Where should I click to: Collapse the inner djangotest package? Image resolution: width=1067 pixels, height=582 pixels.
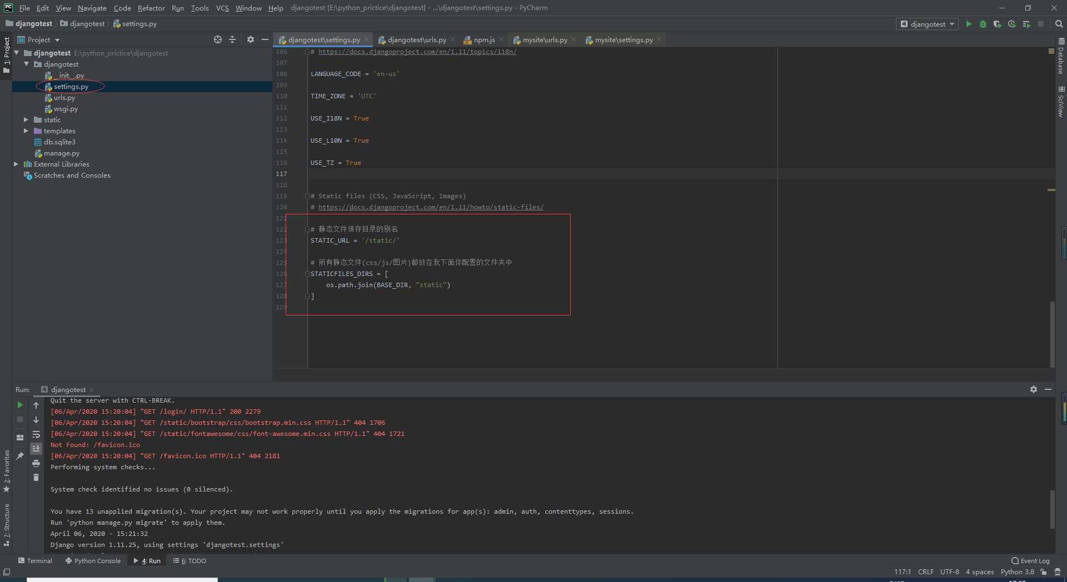pos(26,64)
